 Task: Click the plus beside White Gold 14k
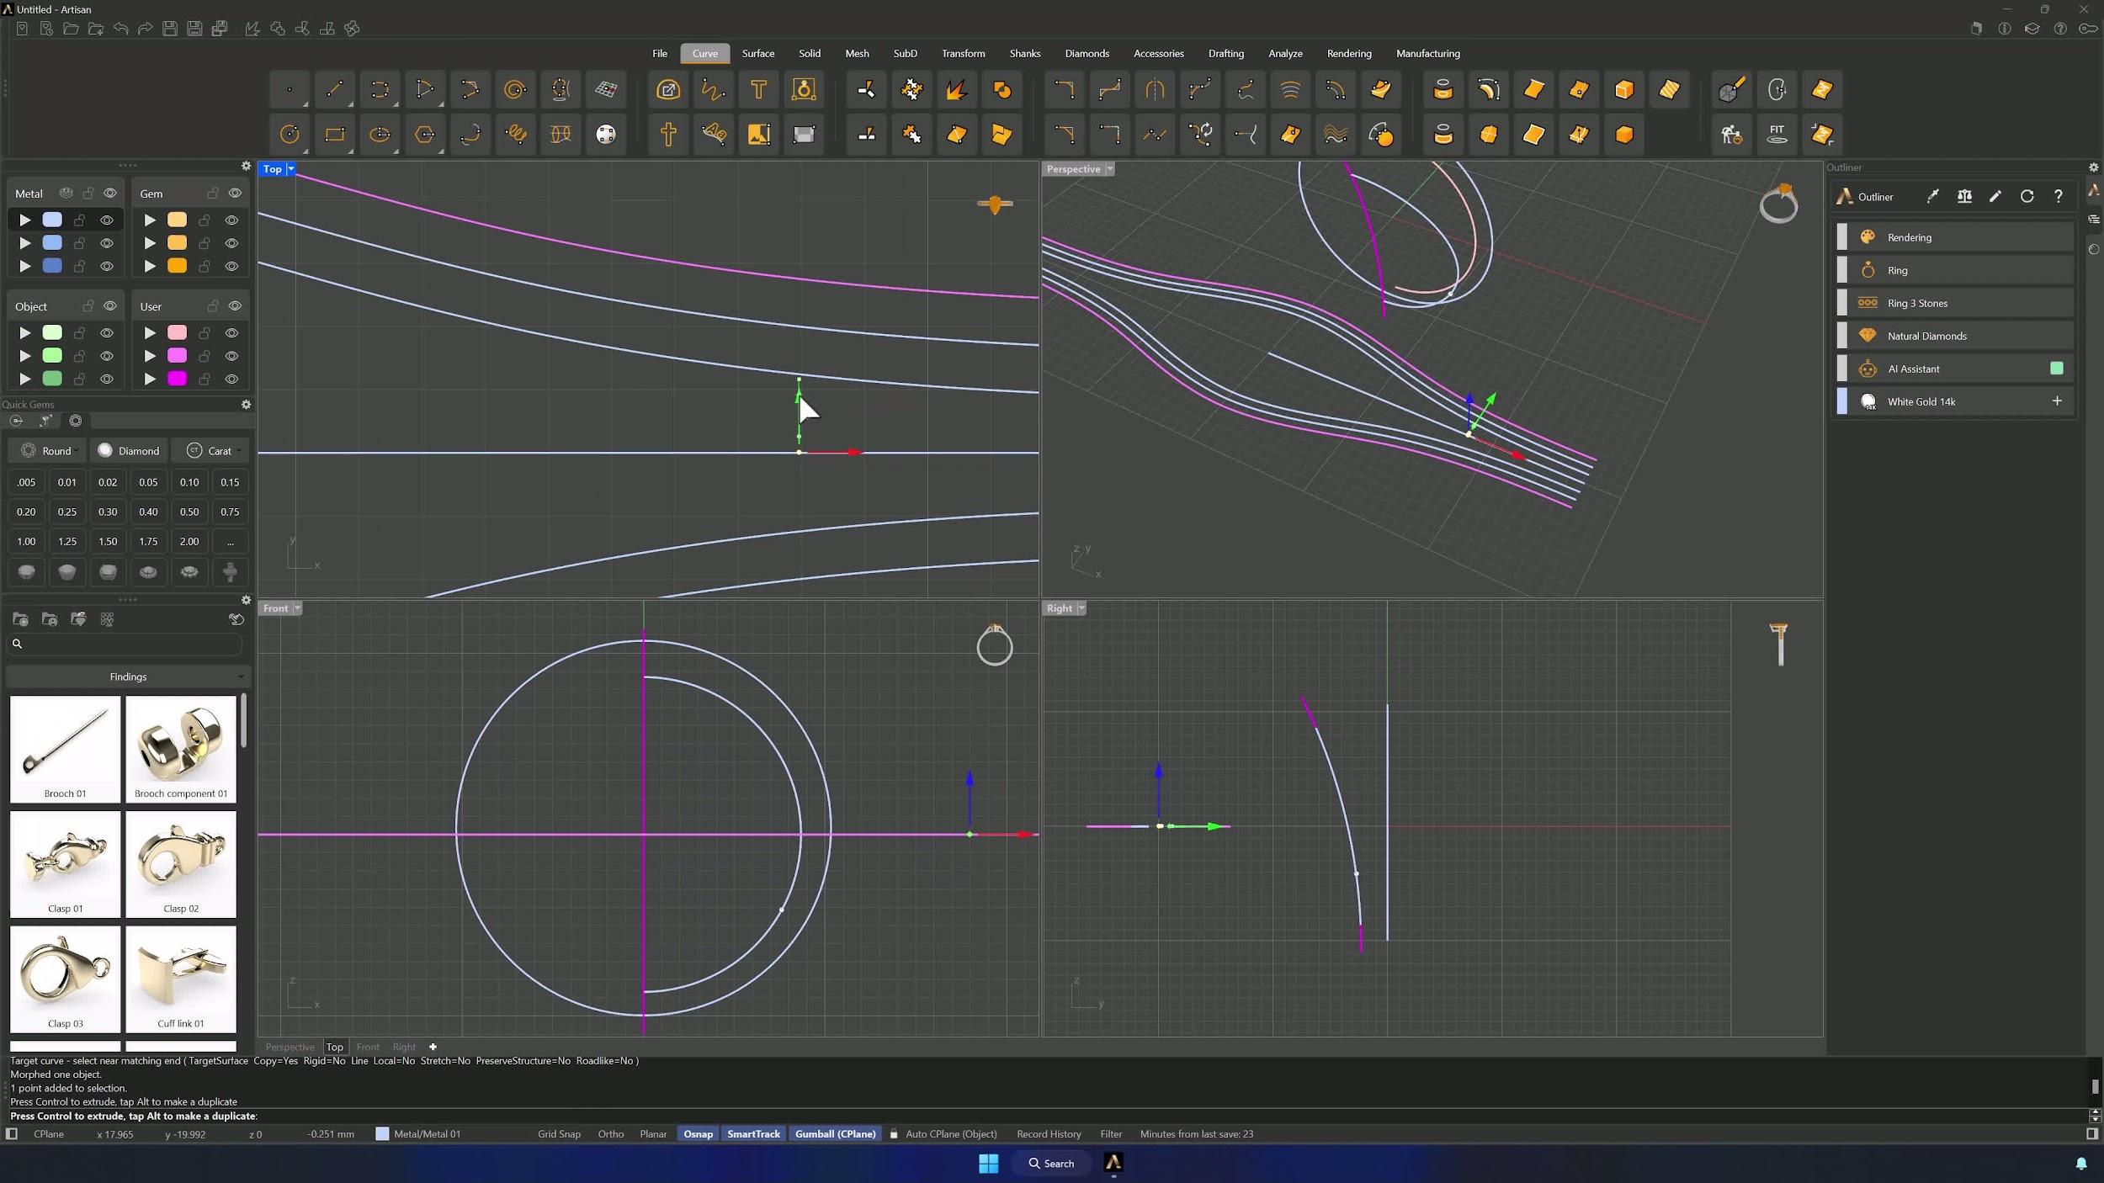2057,401
